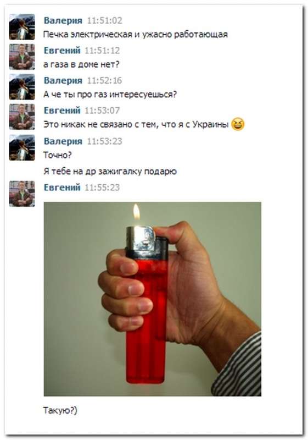This screenshot has height=440, width=308.
Task: Open Евгений's avatar on the 11:55:23 message
Action: point(22,194)
